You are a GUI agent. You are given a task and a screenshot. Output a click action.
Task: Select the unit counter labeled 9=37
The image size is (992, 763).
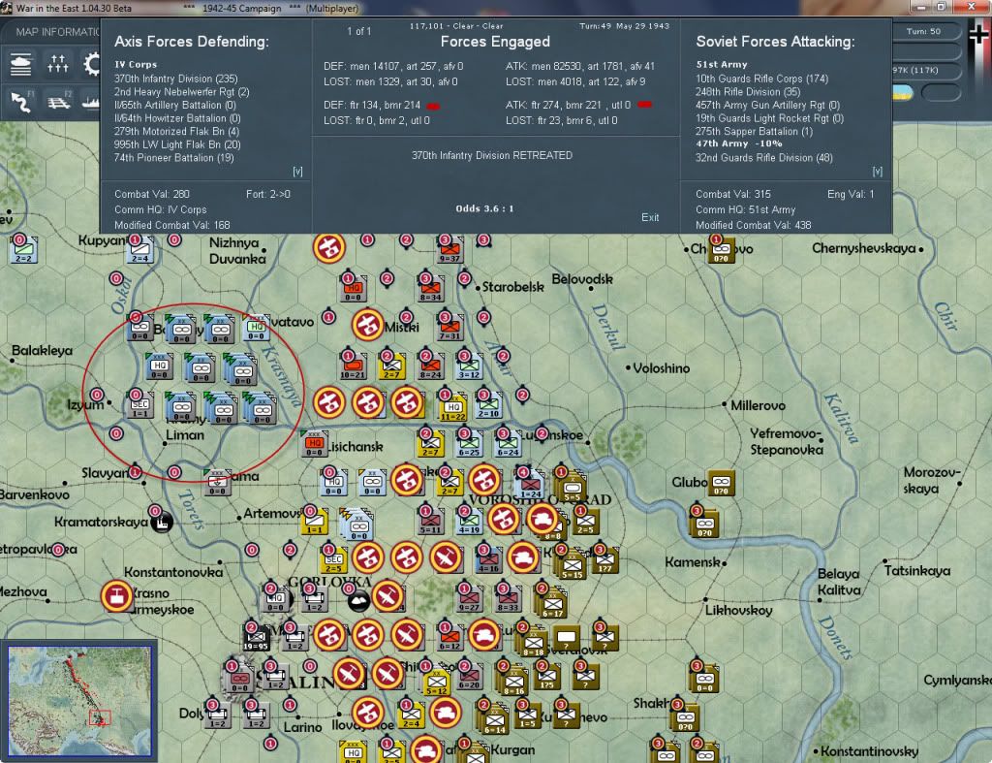pos(449,251)
